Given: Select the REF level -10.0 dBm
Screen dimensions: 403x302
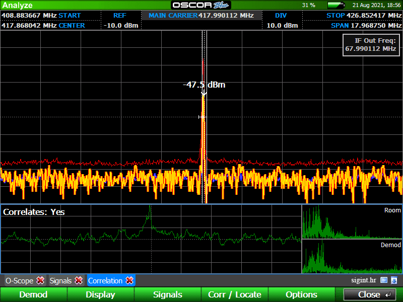Looking at the screenshot, I should click(x=121, y=21).
